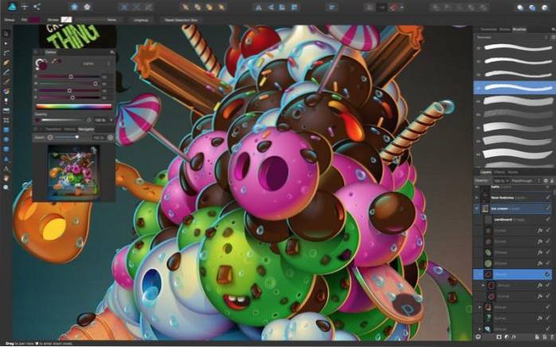Image resolution: width=556 pixels, height=347 pixels.
Task: Zoom in using Navigator plus button
Action: [110, 137]
